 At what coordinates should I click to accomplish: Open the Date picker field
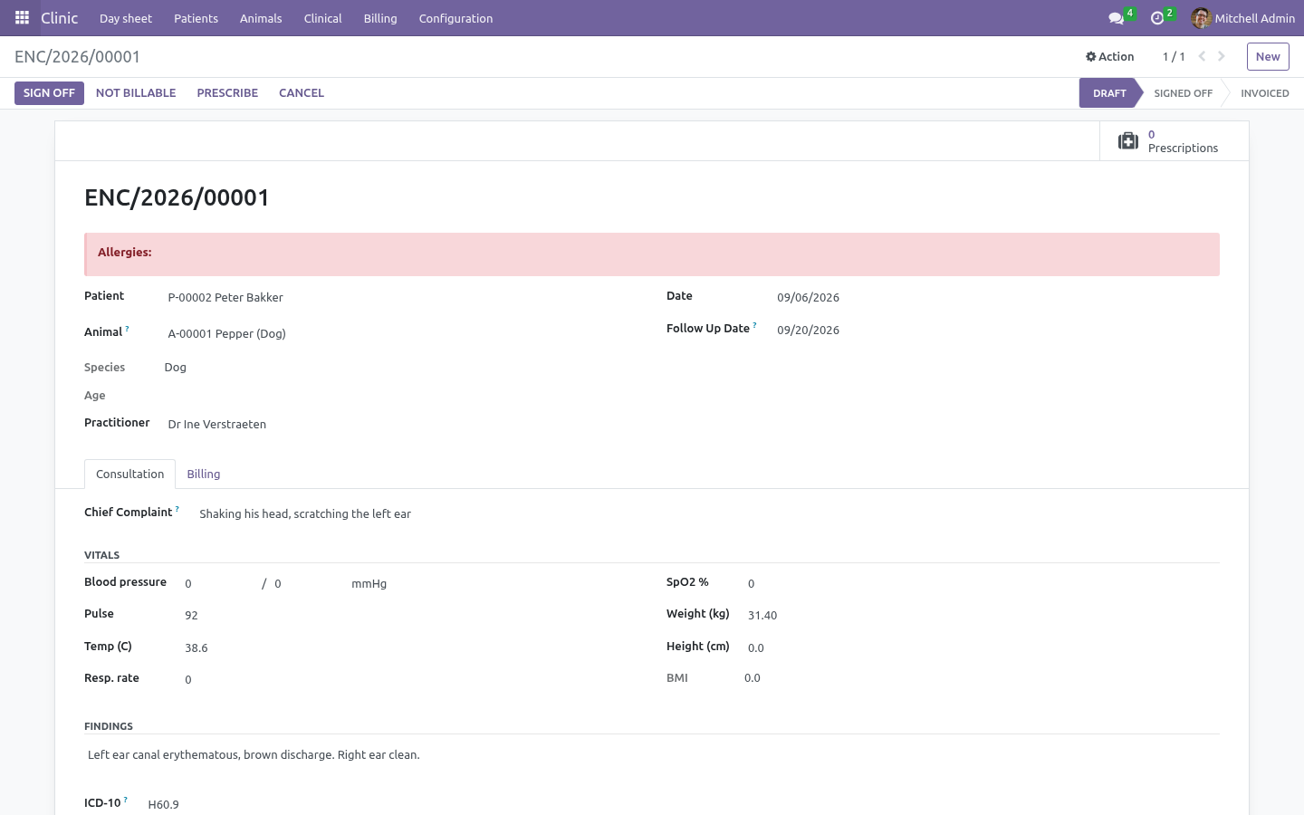tap(996, 297)
